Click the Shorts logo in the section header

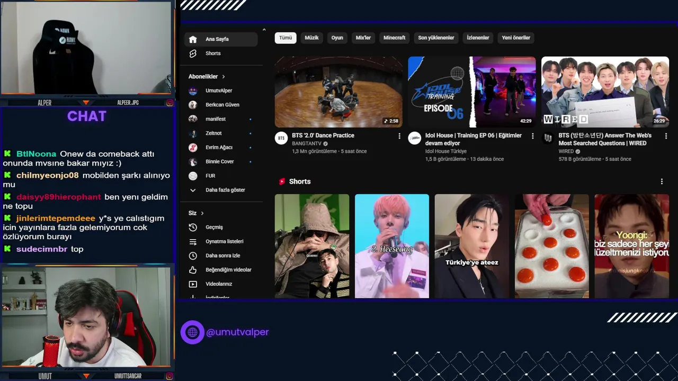(282, 182)
